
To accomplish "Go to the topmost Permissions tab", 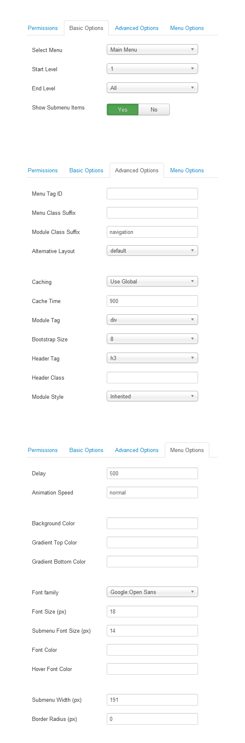I will click(43, 28).
